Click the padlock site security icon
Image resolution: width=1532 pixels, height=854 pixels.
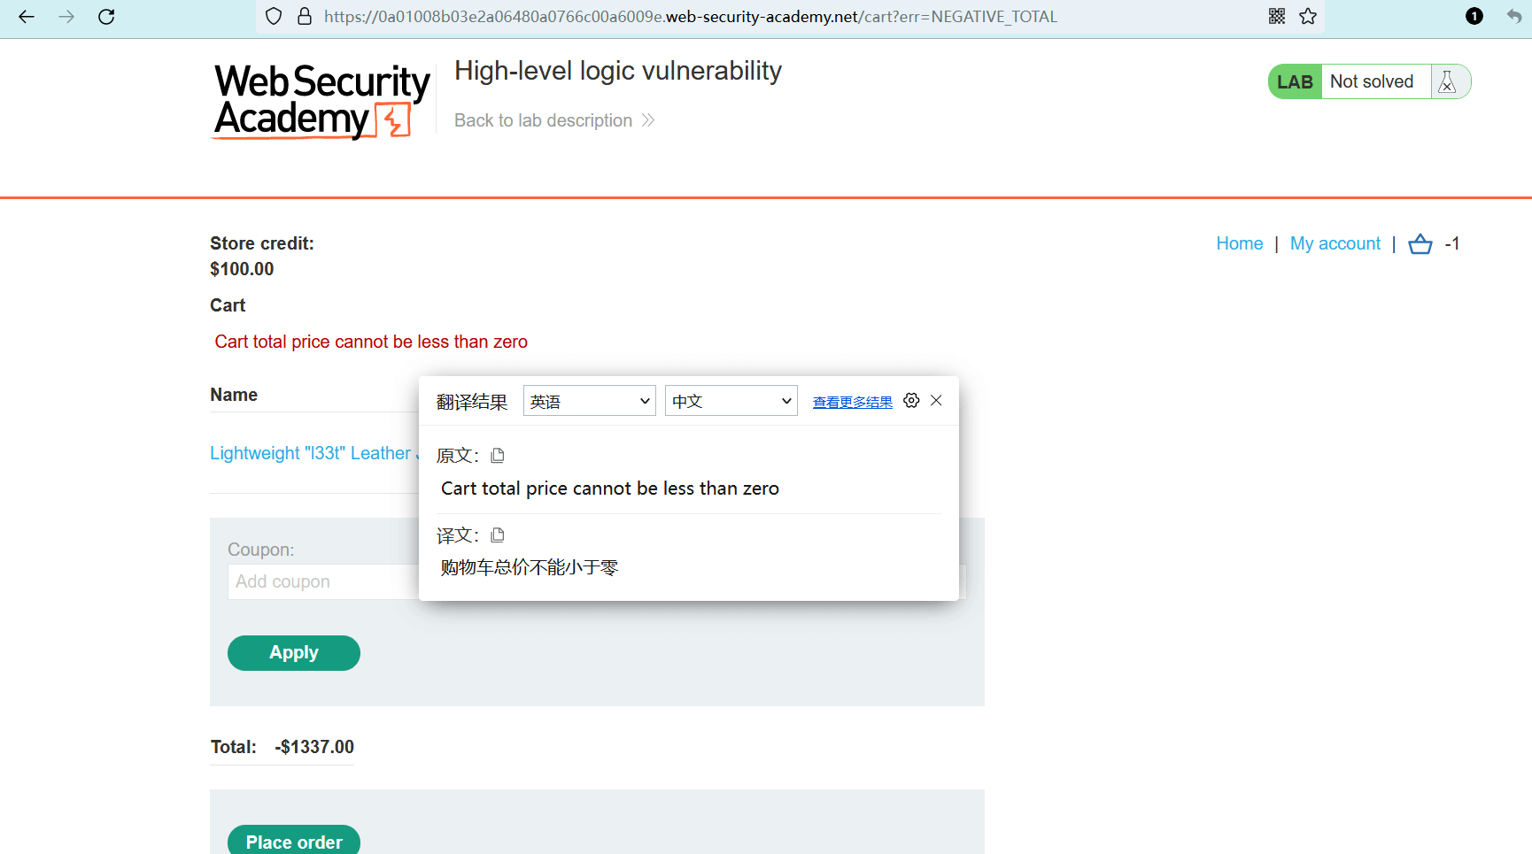click(305, 16)
